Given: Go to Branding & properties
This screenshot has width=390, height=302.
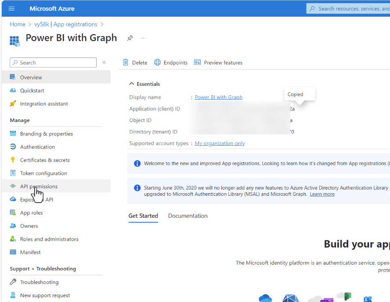Looking at the screenshot, I should (56, 133).
